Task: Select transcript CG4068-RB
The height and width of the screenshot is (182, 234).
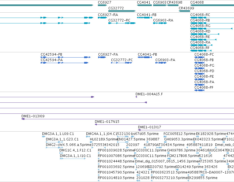Action: point(212,23)
